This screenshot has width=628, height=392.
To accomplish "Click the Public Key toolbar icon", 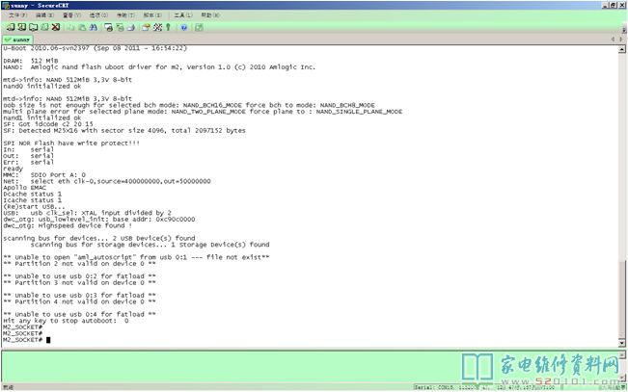I will coord(168,27).
